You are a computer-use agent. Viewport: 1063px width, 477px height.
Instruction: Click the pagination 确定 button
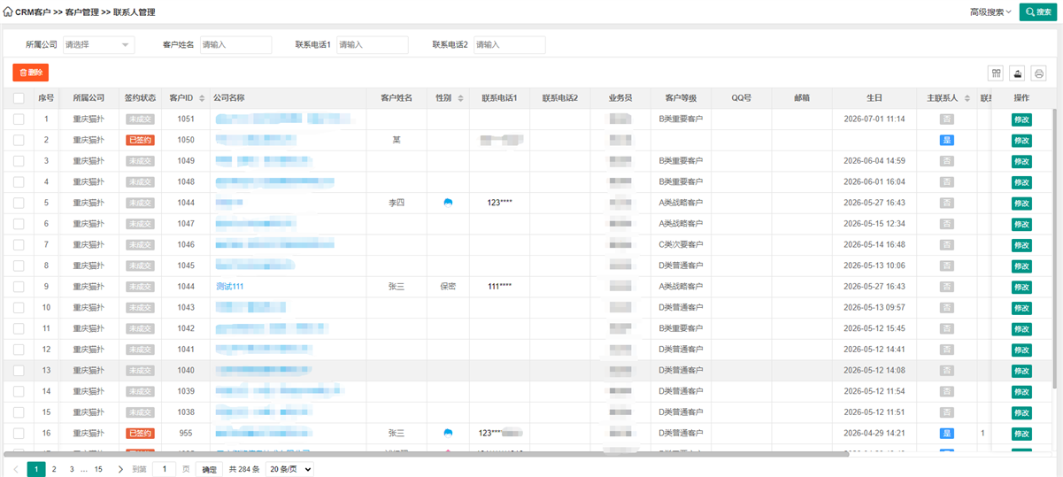click(209, 469)
